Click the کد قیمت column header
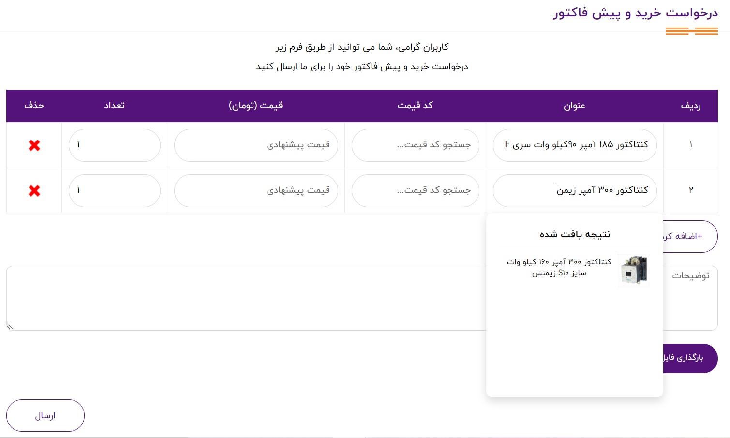 coord(415,106)
